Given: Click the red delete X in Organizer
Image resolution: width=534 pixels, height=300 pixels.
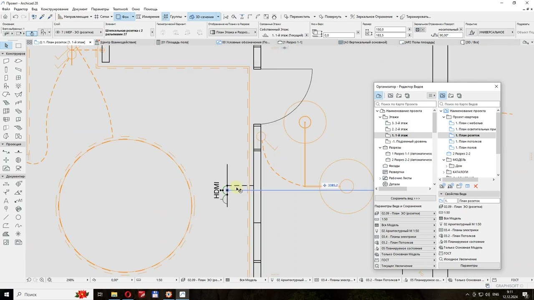Looking at the screenshot, I should click(x=476, y=186).
